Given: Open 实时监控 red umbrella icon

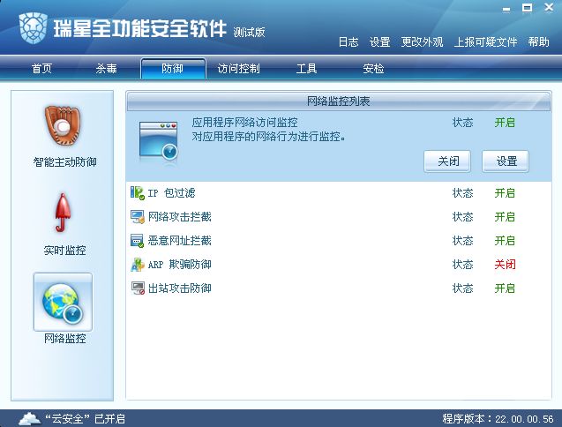Looking at the screenshot, I should pos(63,213).
